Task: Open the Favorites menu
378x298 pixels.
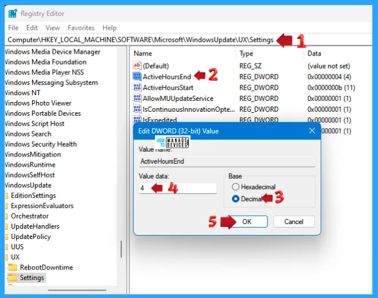Action: click(81, 28)
